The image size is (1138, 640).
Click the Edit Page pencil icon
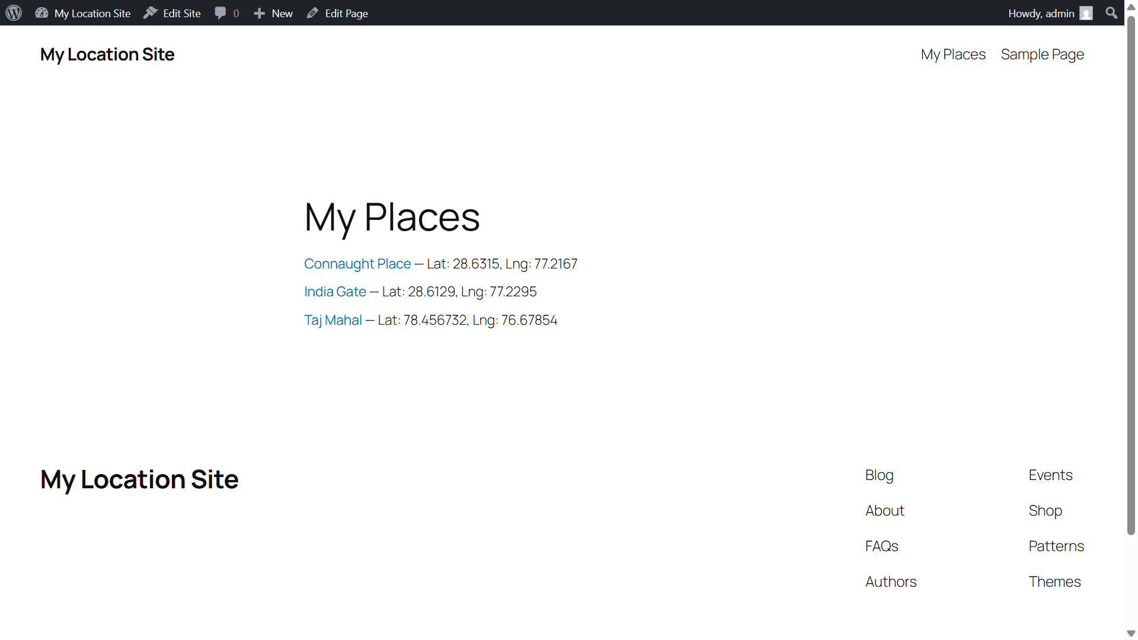(x=312, y=13)
